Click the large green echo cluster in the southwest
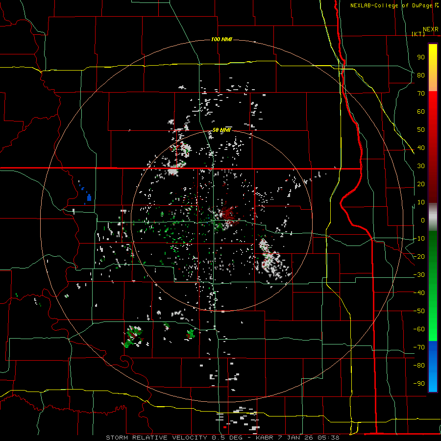Image resolution: width=441 pixels, height=441 pixels. (133, 336)
